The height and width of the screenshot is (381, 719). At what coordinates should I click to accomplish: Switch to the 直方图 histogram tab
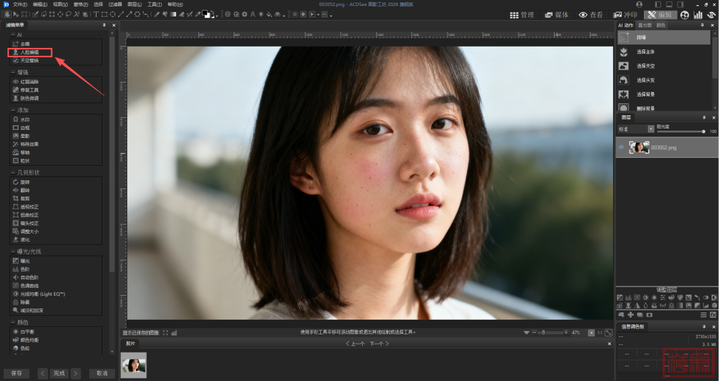(x=644, y=25)
